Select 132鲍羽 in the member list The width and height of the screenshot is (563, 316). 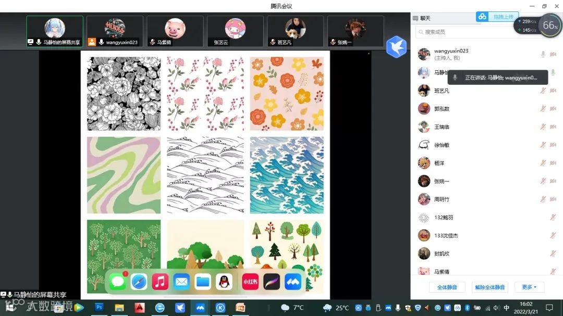click(486, 218)
